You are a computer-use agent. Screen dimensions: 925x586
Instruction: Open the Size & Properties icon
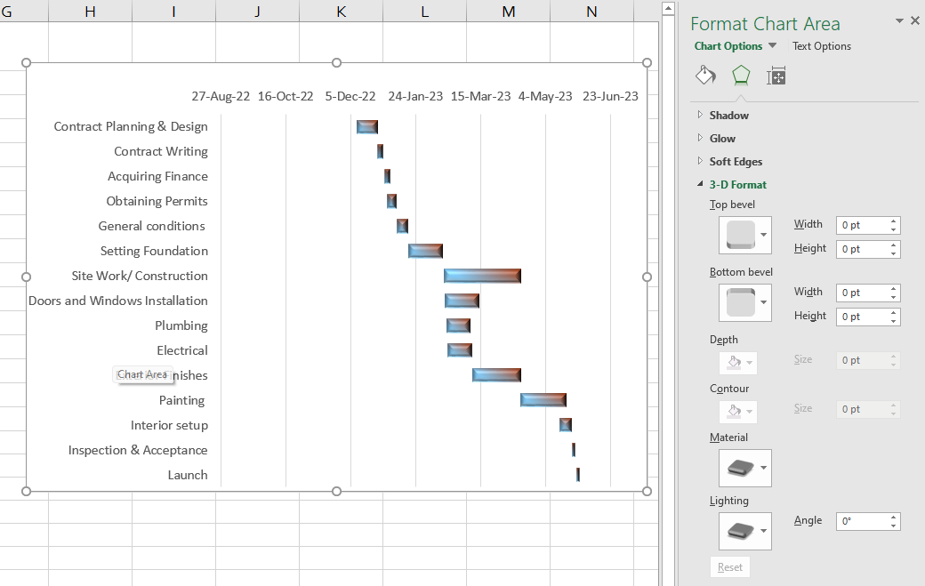pyautogui.click(x=776, y=76)
